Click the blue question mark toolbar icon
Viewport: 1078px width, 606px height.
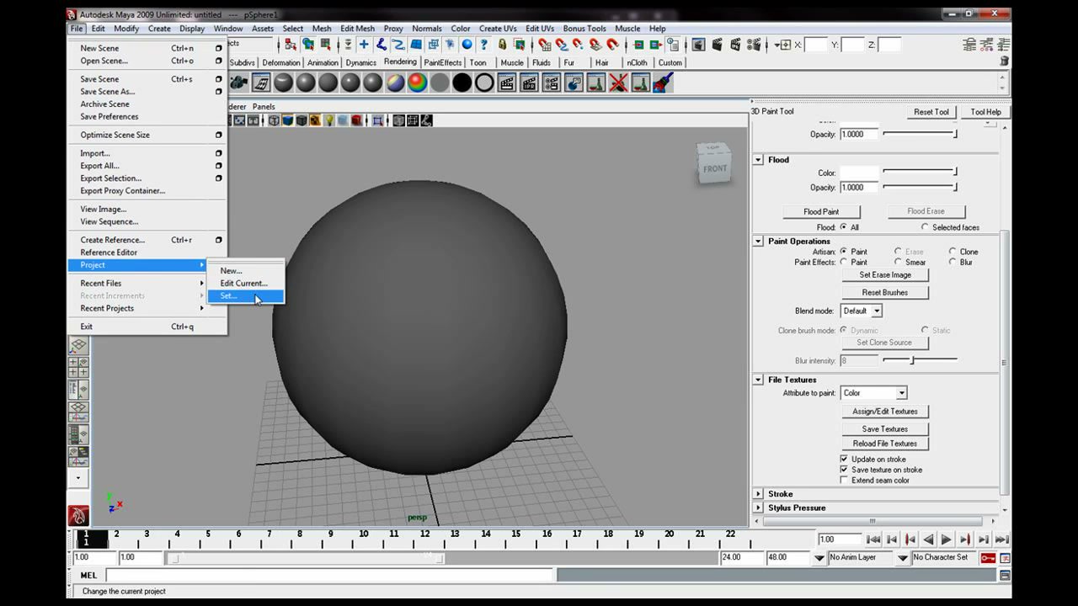pos(483,45)
